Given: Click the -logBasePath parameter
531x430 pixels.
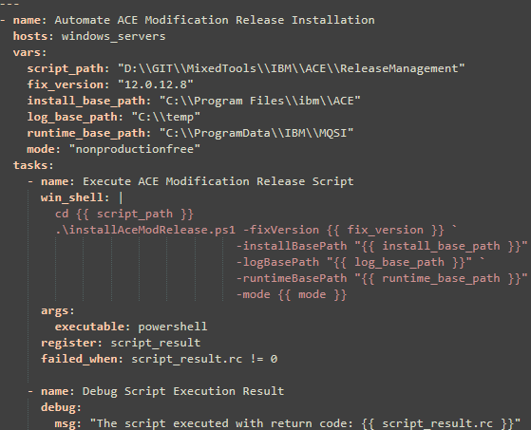Looking at the screenshot, I should 277,262.
